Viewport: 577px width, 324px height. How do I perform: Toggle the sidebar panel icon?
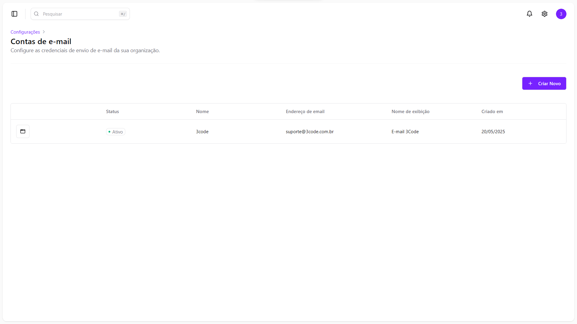(14, 14)
